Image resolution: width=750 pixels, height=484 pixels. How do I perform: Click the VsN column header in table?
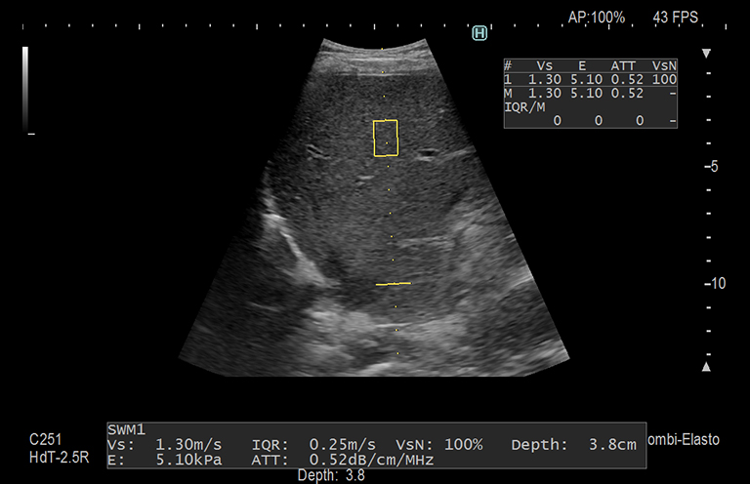(664, 65)
